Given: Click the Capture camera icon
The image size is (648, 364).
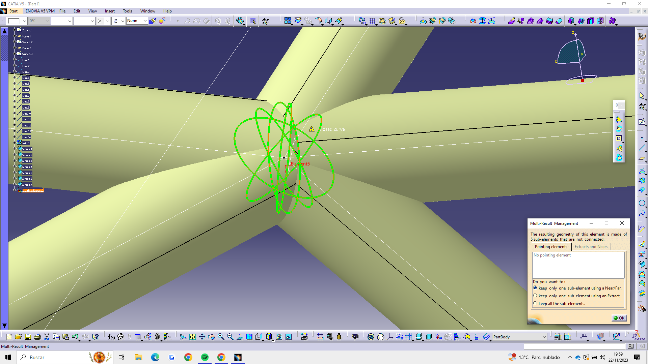Looking at the screenshot, I should [355, 337].
